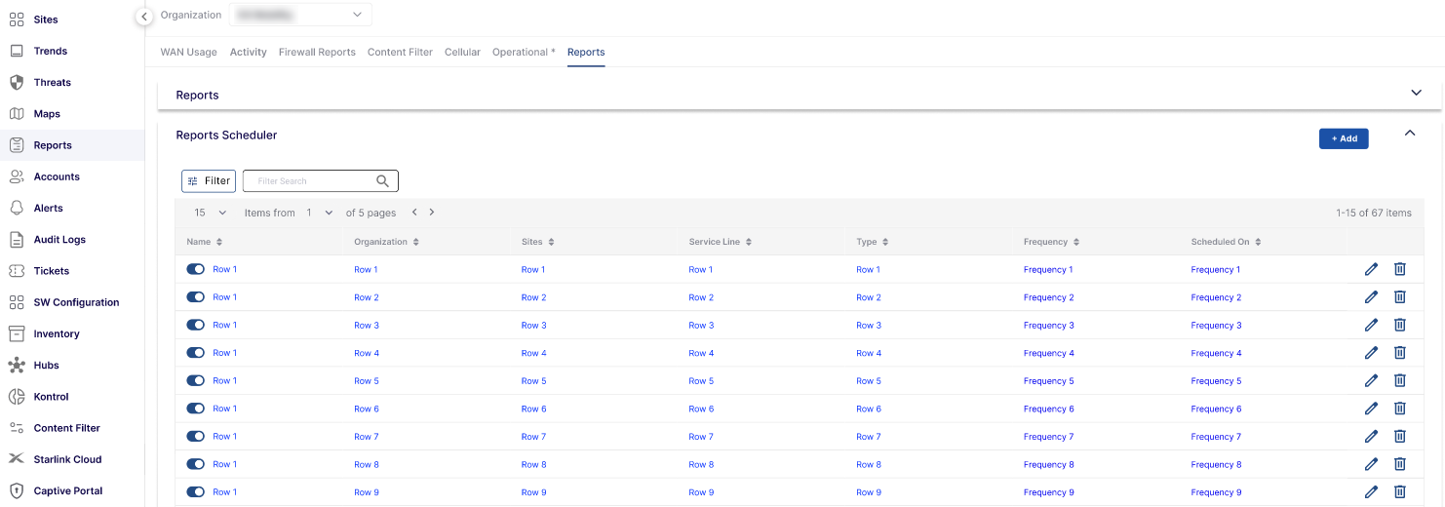
Task: Delete Row 5 report using trash icon
Action: (1400, 380)
